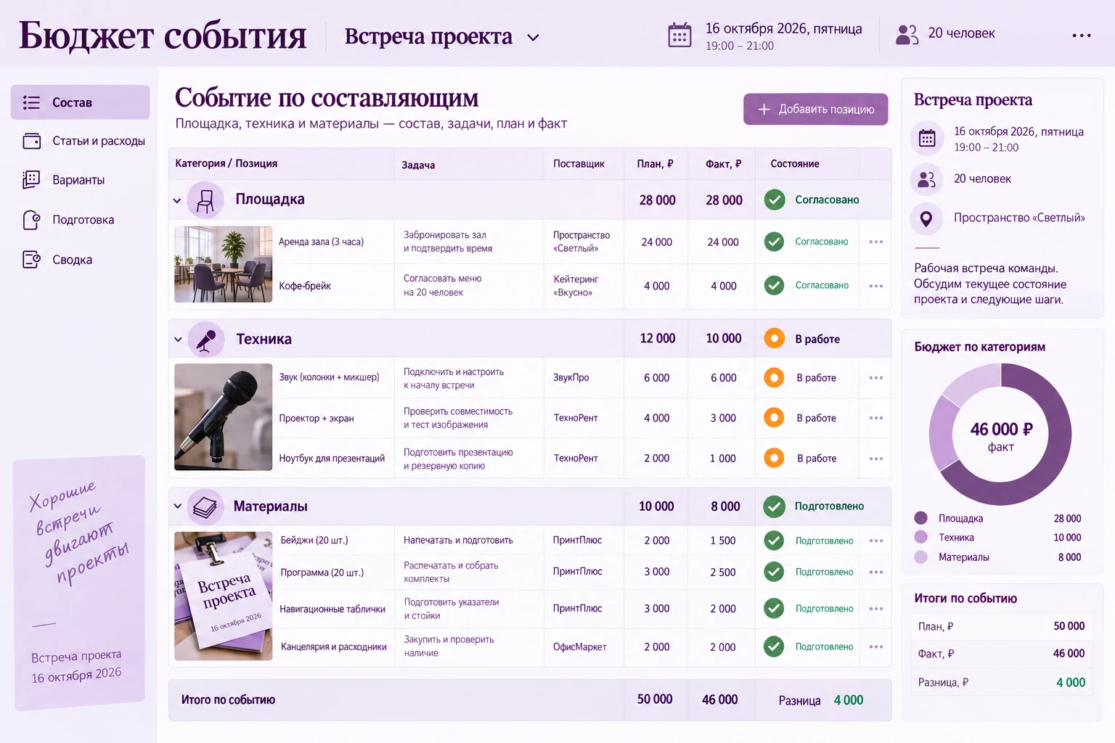Open the three-dot menu in the header
The image size is (1115, 743).
click(x=1082, y=36)
